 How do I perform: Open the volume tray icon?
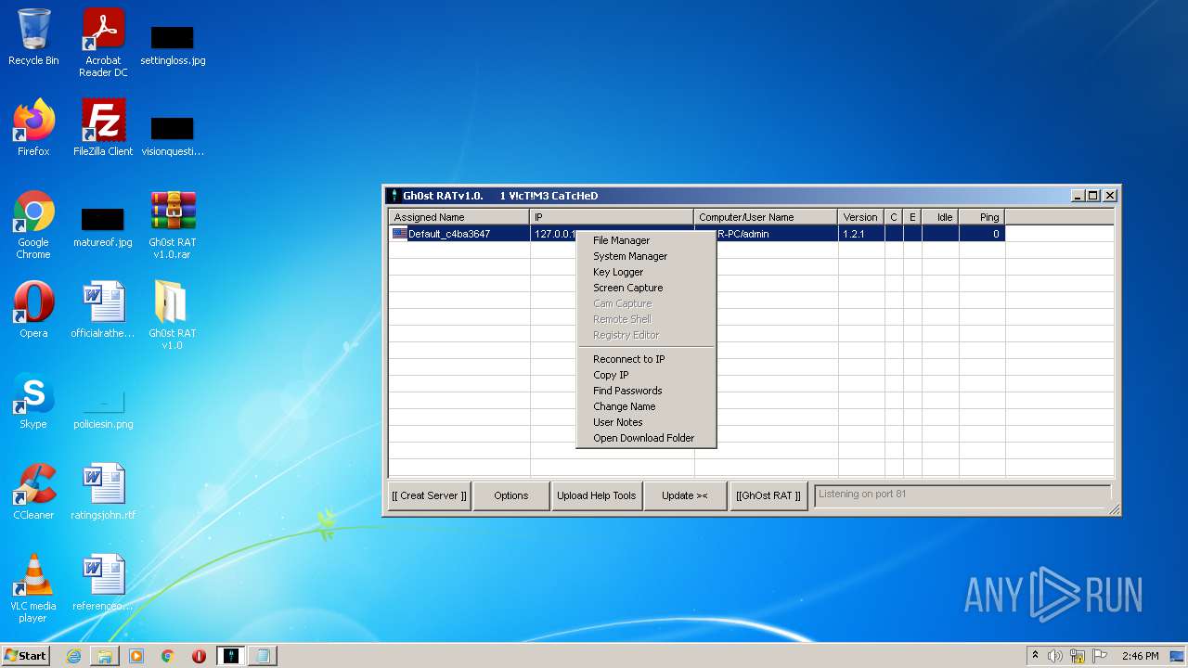(1055, 656)
